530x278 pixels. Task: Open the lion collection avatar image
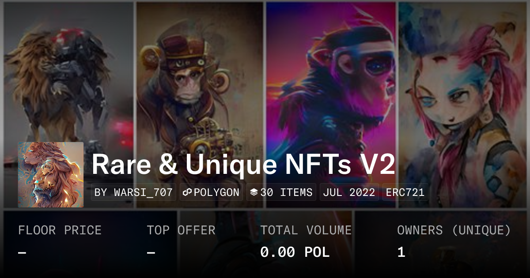[51, 175]
